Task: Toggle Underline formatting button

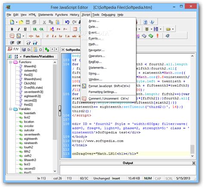Action: pyautogui.click(x=25, y=29)
